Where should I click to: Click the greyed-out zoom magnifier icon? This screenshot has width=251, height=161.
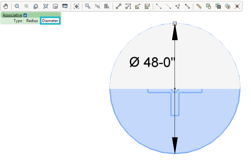pos(27,6)
